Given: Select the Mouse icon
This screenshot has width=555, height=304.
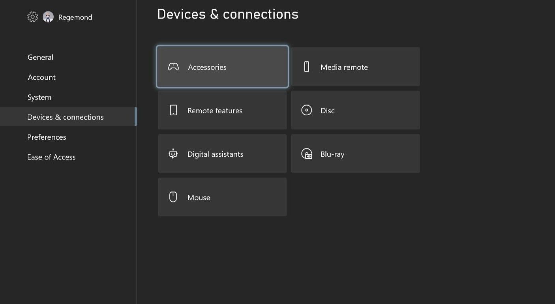Looking at the screenshot, I should pyautogui.click(x=173, y=197).
